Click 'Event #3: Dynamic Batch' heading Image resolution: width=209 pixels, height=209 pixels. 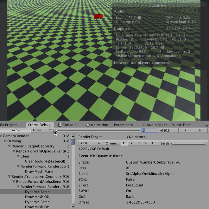(x=100, y=156)
